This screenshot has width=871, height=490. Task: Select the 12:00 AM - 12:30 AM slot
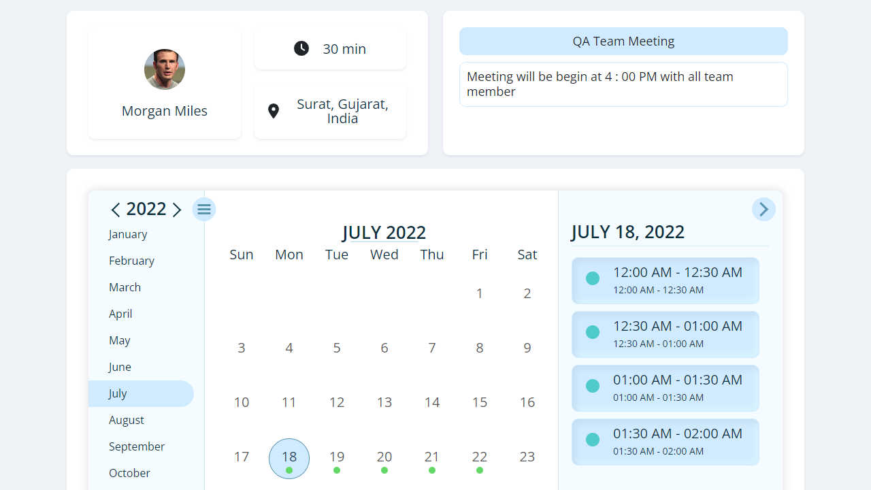point(665,280)
